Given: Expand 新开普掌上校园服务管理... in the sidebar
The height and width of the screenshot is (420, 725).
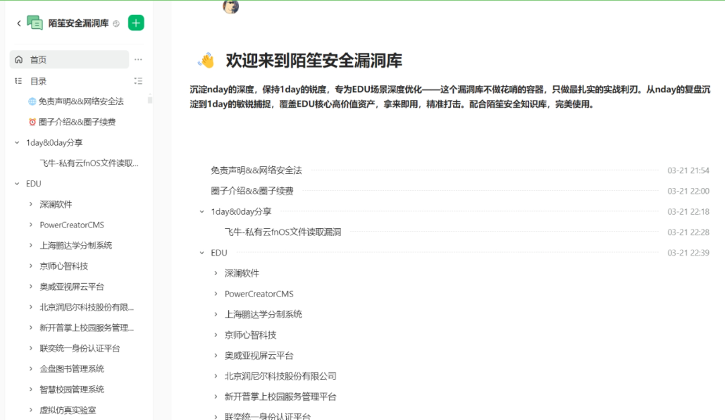Looking at the screenshot, I should coord(31,327).
